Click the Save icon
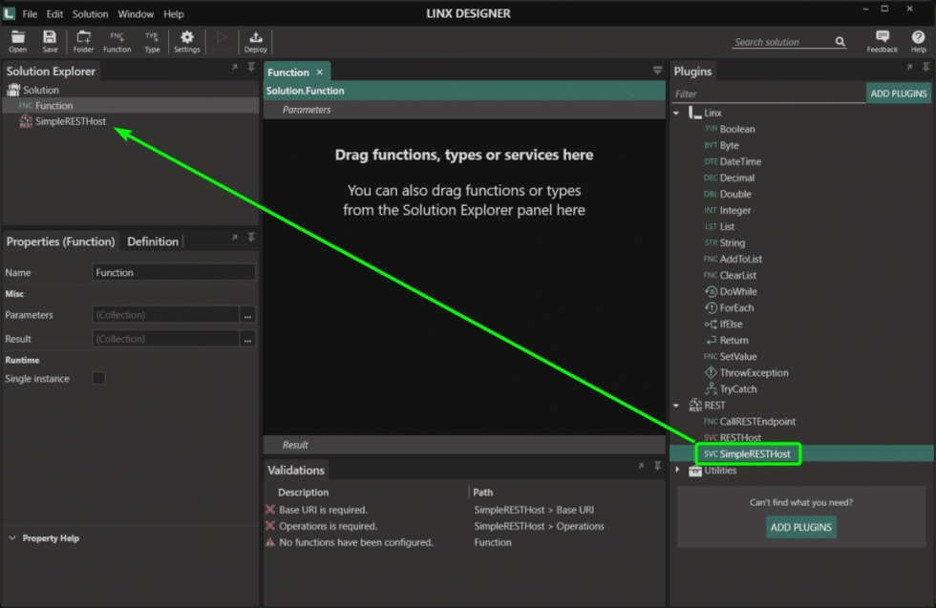 tap(50, 39)
